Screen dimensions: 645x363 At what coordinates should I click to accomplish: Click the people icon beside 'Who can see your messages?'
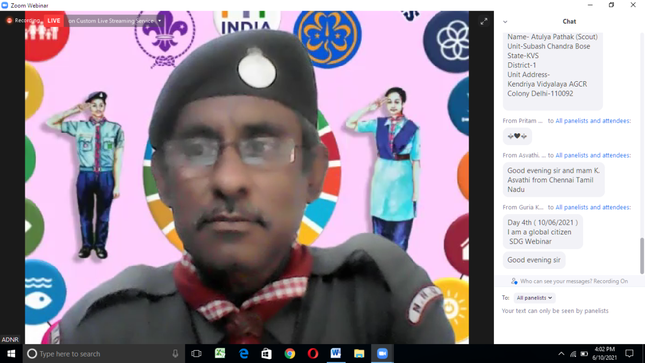[514, 281]
